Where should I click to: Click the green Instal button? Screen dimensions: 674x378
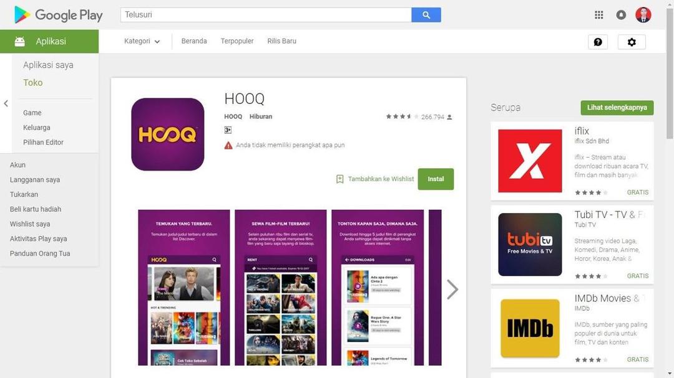(436, 179)
